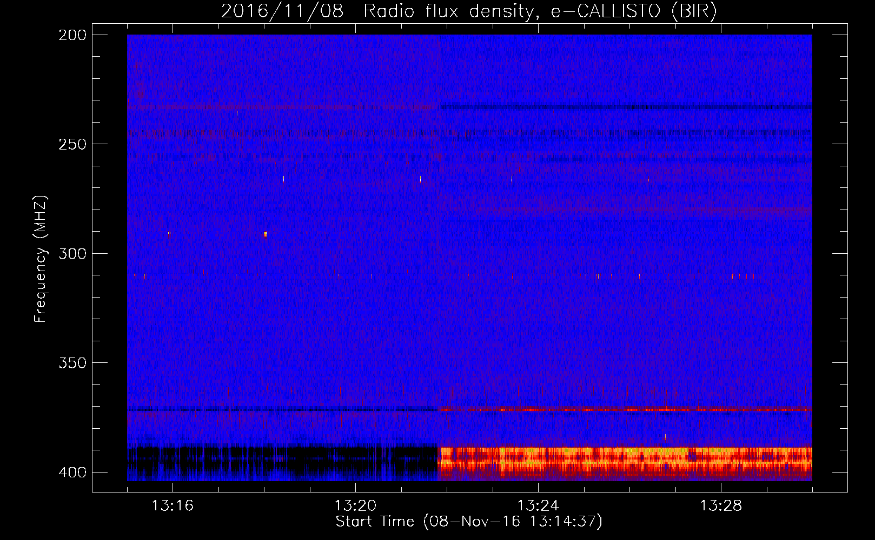Click the 13:20 time tick label
The image size is (875, 540).
point(355,506)
